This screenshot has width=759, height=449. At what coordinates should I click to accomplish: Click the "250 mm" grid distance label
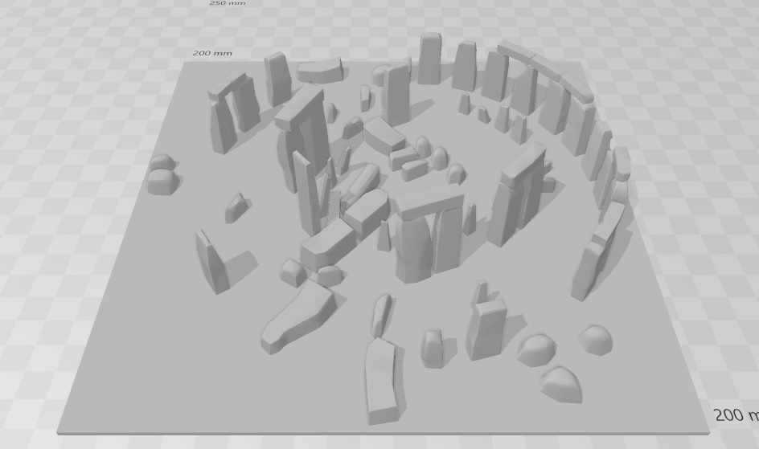(227, 3)
